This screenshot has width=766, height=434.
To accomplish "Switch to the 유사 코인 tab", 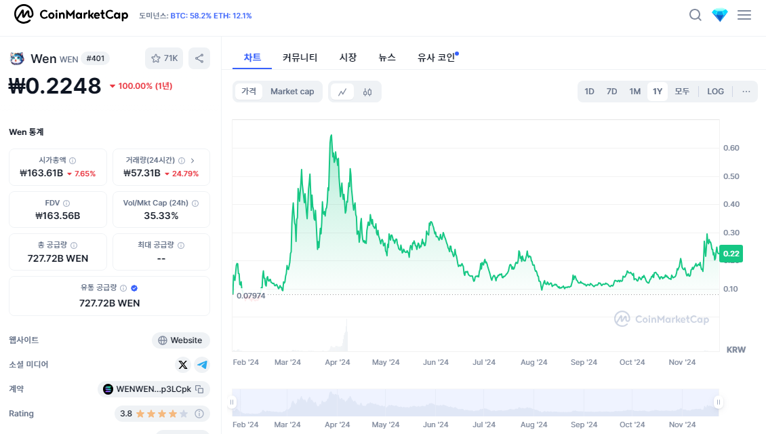I will click(x=437, y=58).
